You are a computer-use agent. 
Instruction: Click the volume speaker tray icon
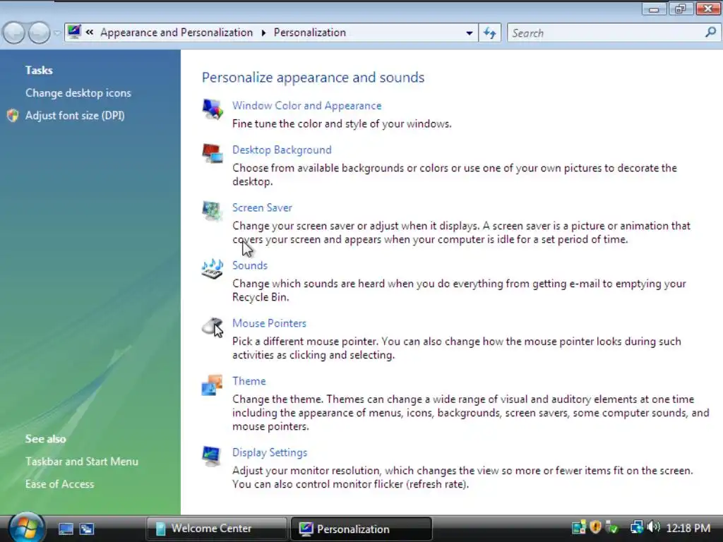pyautogui.click(x=653, y=527)
